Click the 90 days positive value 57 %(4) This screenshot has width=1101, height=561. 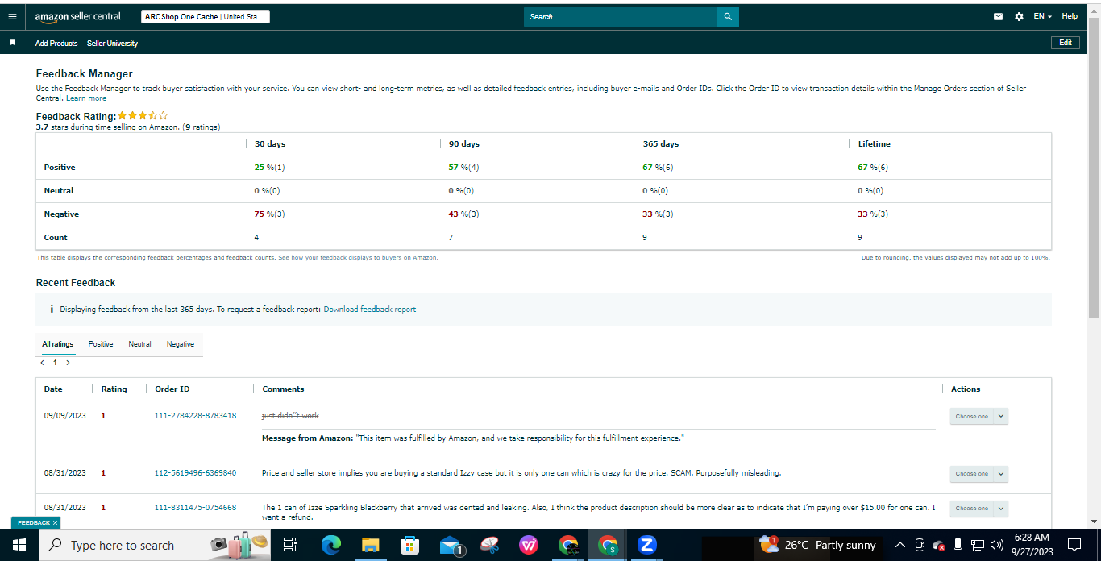[x=464, y=168]
